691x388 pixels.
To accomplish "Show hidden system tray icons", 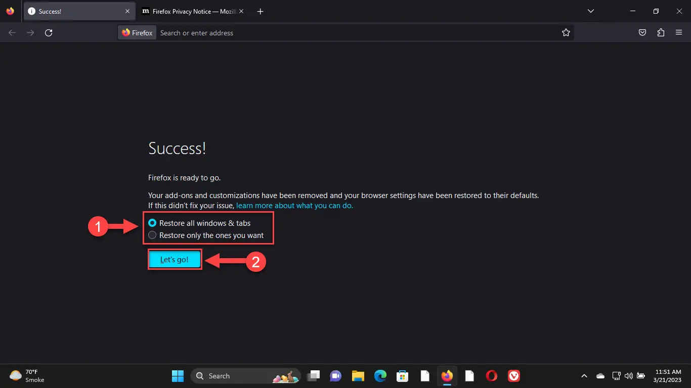I will [584, 376].
